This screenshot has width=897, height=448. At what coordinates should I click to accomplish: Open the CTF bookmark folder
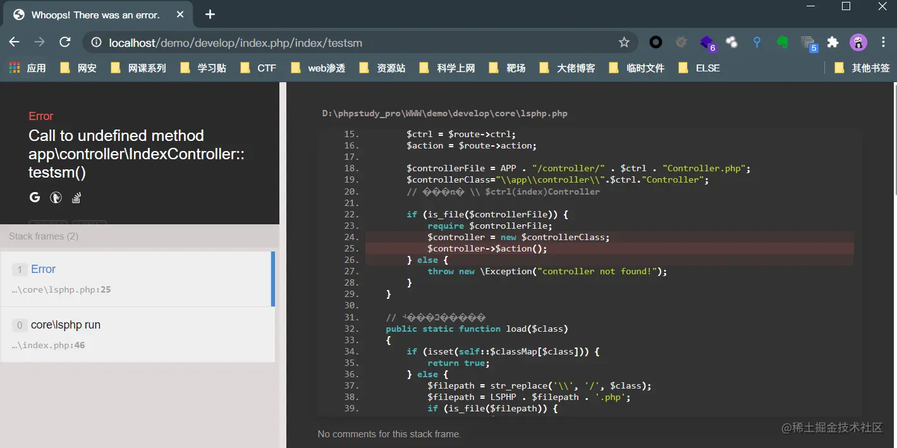tap(258, 68)
